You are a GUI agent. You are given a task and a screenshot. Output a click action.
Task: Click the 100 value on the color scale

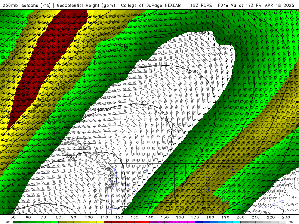pos(89,217)
